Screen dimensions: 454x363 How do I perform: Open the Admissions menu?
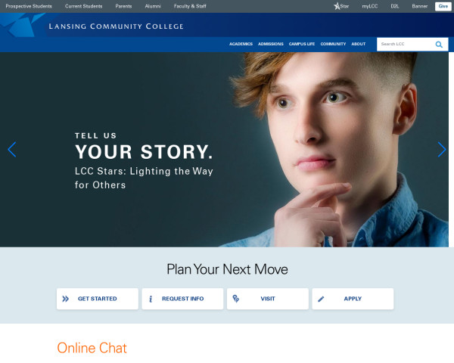pyautogui.click(x=271, y=44)
